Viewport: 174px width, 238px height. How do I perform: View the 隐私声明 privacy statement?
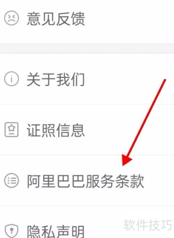(87, 222)
